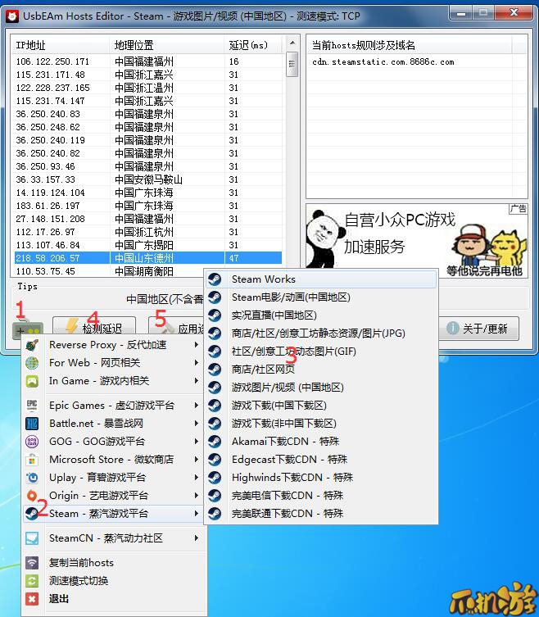The image size is (539, 617).
Task: Click the 关于/更新 button
Action: [478, 329]
